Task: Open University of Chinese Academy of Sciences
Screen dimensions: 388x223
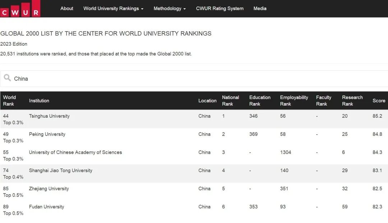Action: tap(75, 152)
